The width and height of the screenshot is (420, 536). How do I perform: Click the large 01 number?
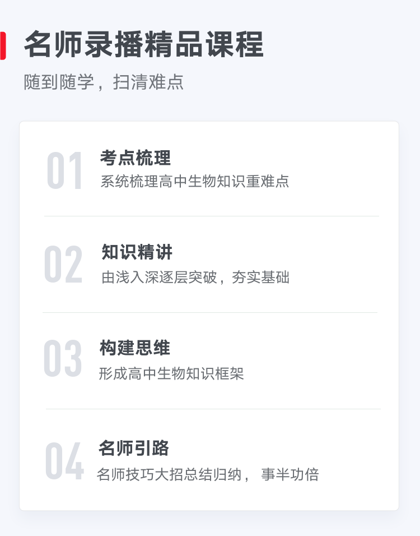[x=64, y=170]
